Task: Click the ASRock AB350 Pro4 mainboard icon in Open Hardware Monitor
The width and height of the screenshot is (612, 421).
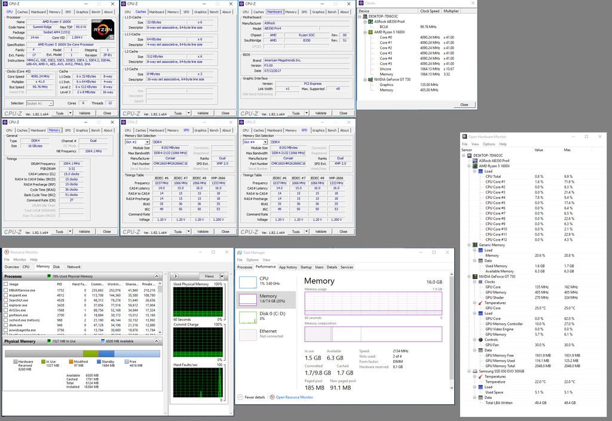Action: click(475, 161)
